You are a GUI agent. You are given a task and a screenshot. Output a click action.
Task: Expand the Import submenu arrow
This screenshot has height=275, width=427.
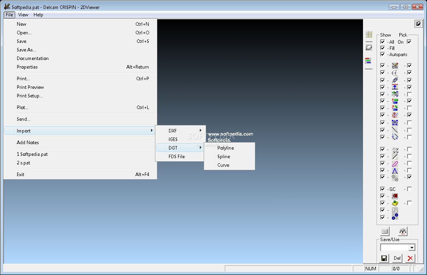click(x=152, y=130)
